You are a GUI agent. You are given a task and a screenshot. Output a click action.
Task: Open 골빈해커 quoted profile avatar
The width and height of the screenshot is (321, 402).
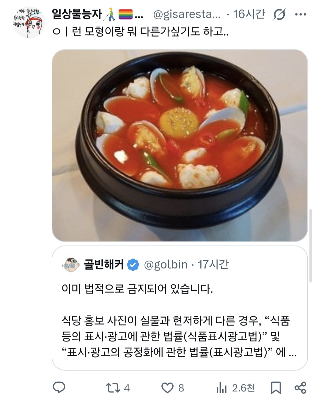click(x=71, y=264)
